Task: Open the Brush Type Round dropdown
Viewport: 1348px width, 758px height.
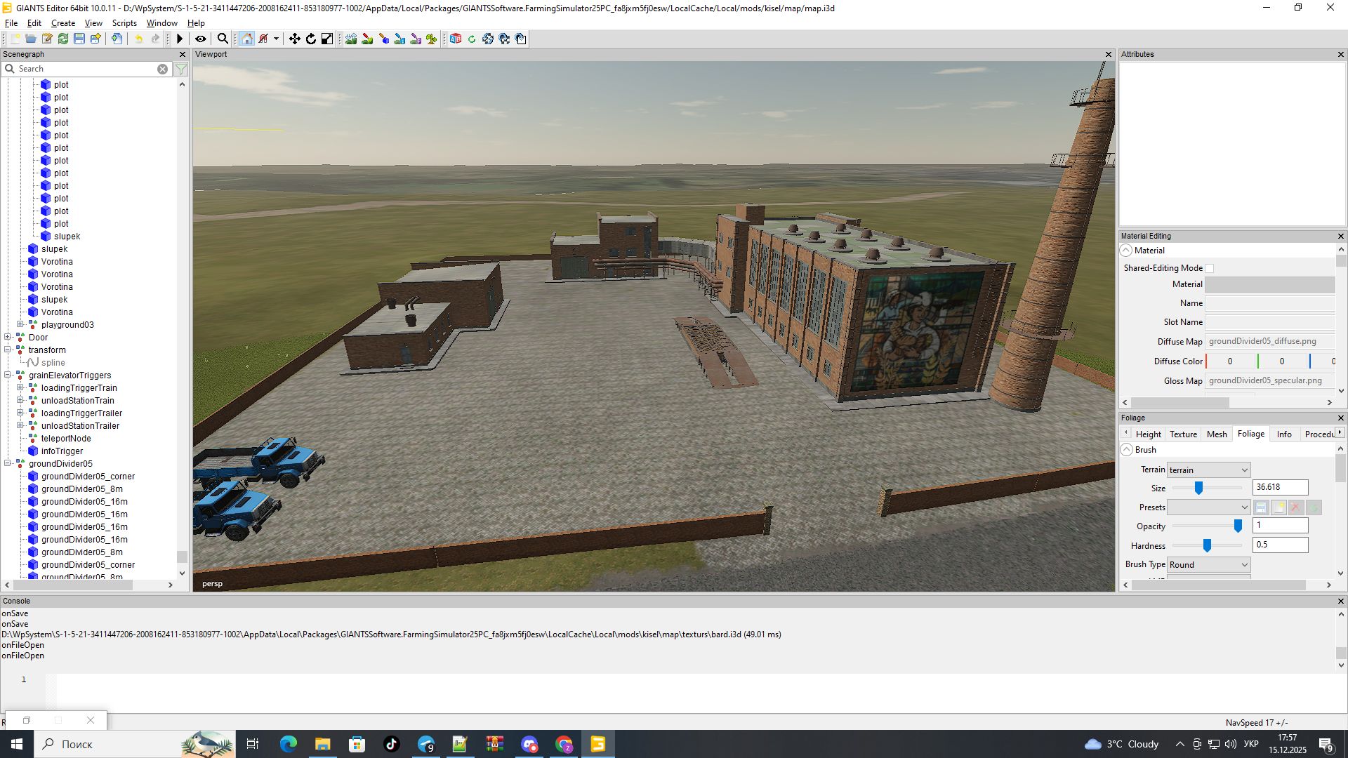Action: tap(1208, 565)
